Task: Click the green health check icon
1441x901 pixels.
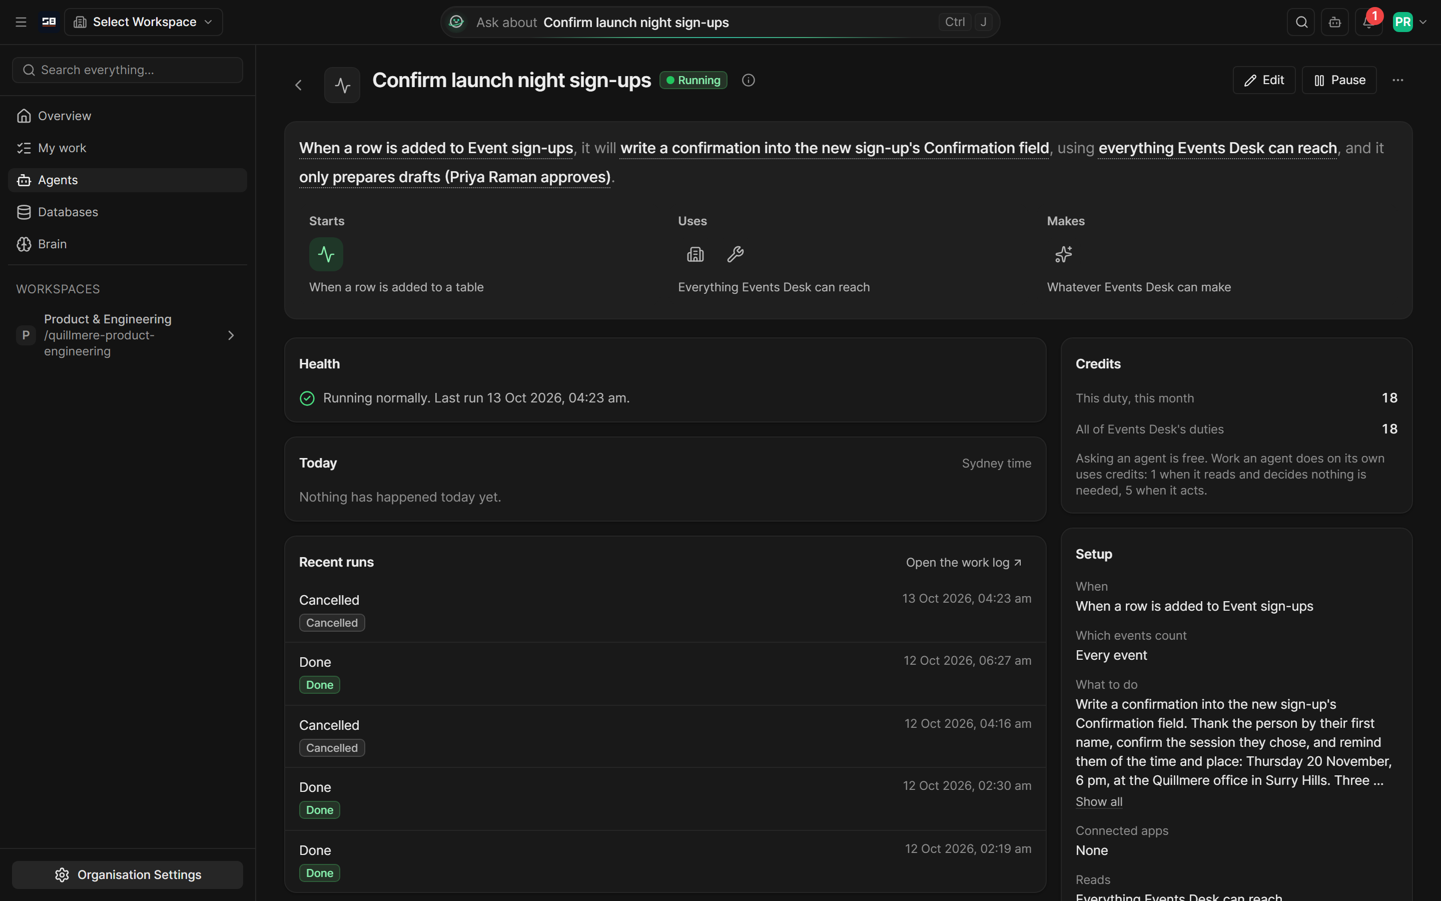Action: point(307,398)
